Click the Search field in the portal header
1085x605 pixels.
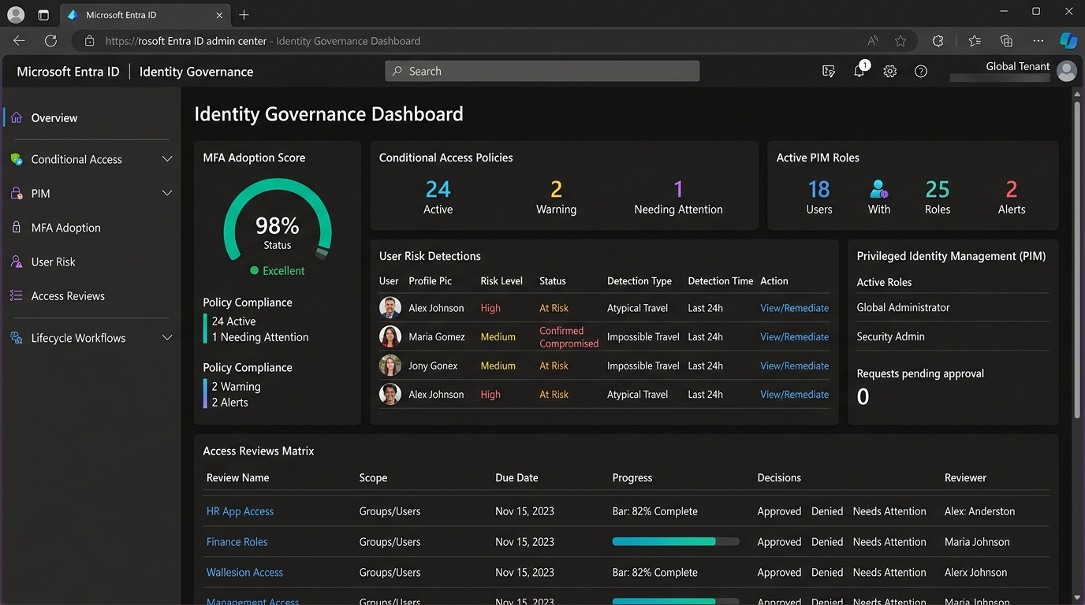542,71
